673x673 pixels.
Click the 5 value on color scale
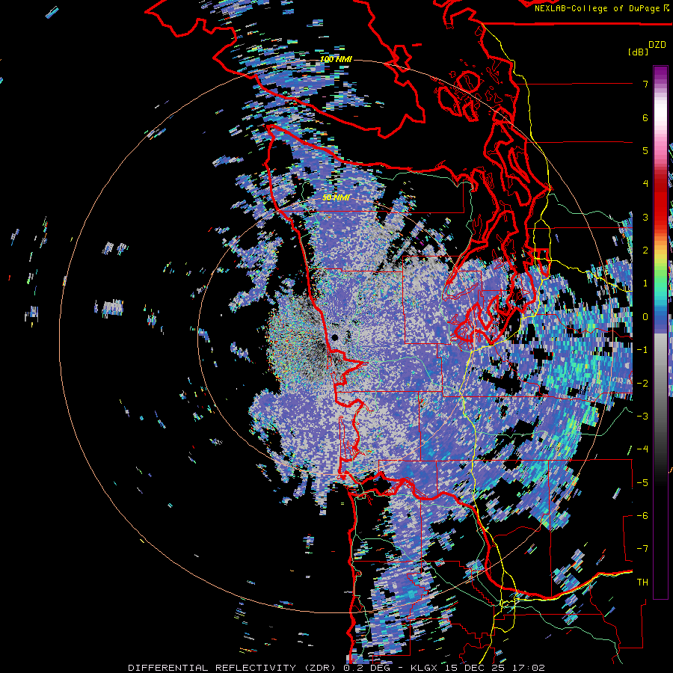point(645,150)
